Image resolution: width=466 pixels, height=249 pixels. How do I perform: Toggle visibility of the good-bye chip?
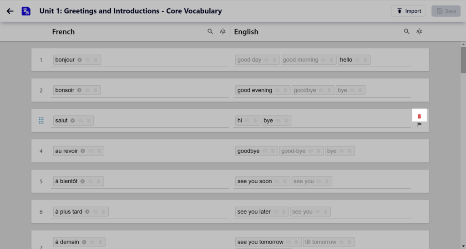tap(310, 151)
